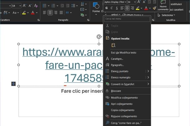Open the Seleziona dropdown
This screenshot has width=190, height=126.
(166, 15)
